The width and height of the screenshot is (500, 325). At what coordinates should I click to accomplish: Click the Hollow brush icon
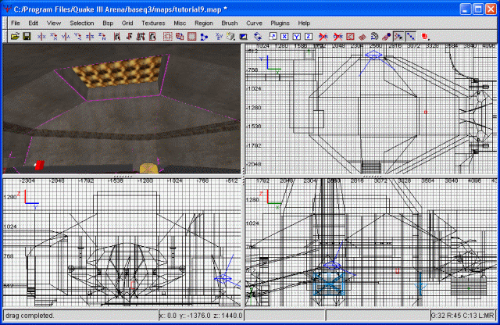(191, 37)
